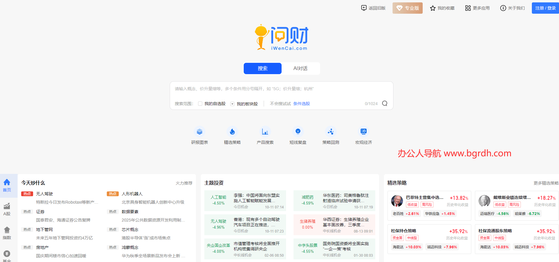Screen dimensions: 559x262
Task: Open the 研报图表 icon
Action: 200,132
